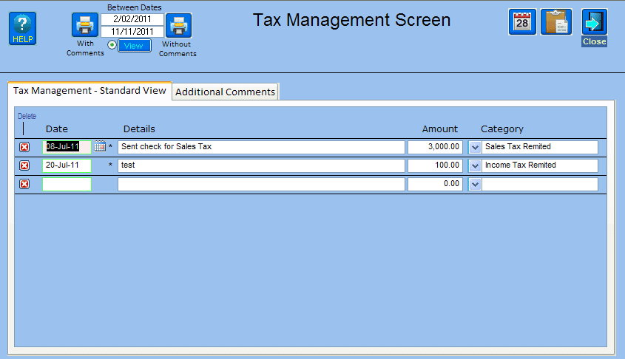Switch to Tax Management - Standard View tab
Image resolution: width=625 pixels, height=359 pixels.
pyautogui.click(x=89, y=91)
